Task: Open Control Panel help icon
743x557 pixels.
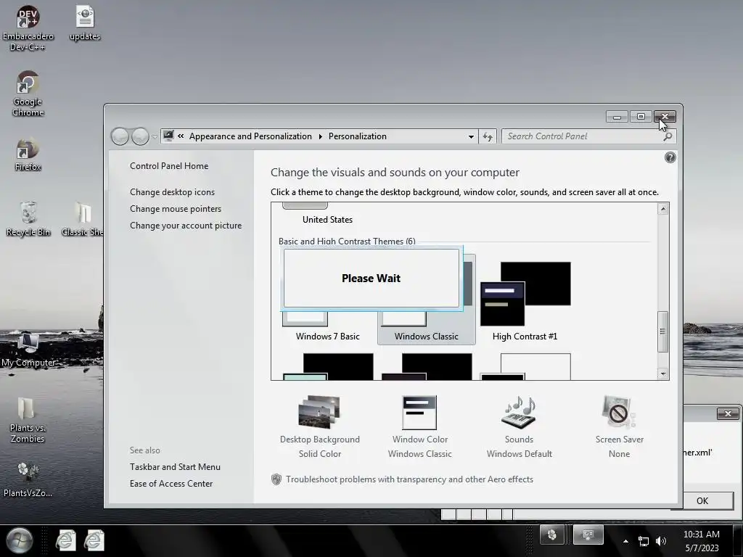Action: 670,157
